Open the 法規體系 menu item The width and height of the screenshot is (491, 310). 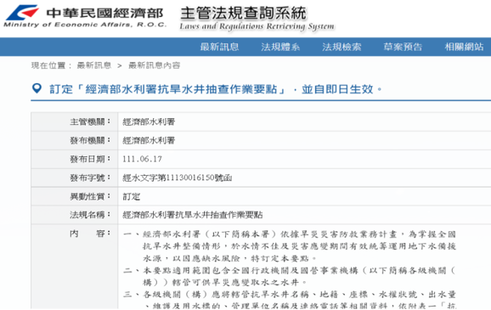coord(280,47)
